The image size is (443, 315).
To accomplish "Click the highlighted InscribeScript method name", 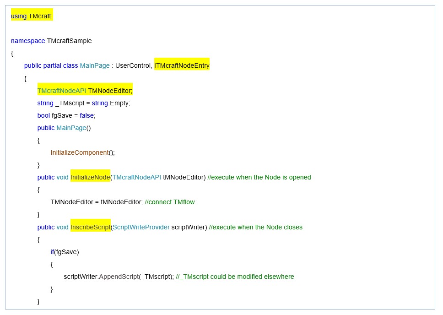I will point(90,227).
